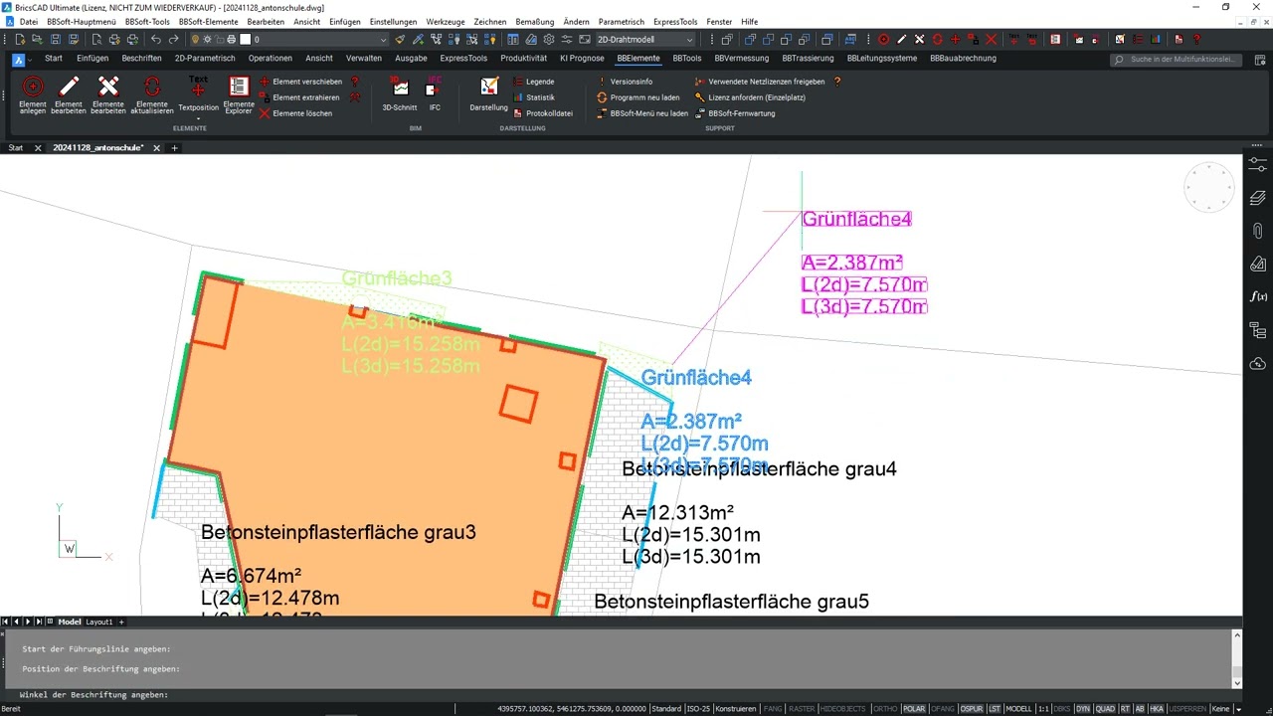Image resolution: width=1273 pixels, height=716 pixels.
Task: Click the Textposition button
Action: [x=198, y=92]
